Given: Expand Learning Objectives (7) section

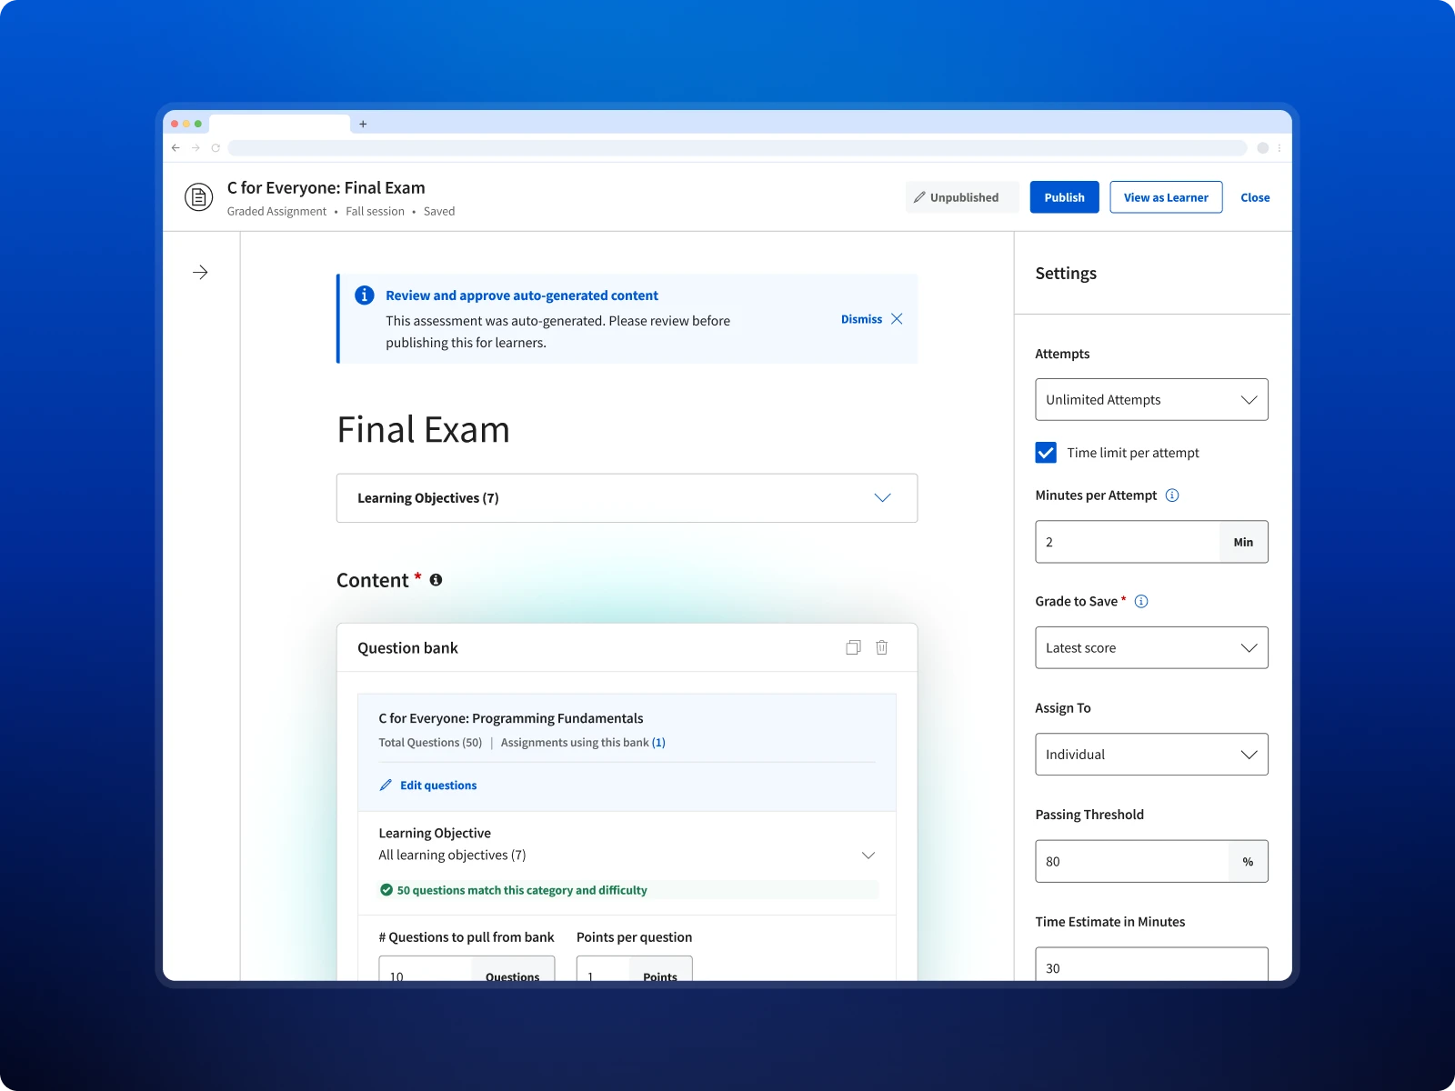Looking at the screenshot, I should (627, 498).
